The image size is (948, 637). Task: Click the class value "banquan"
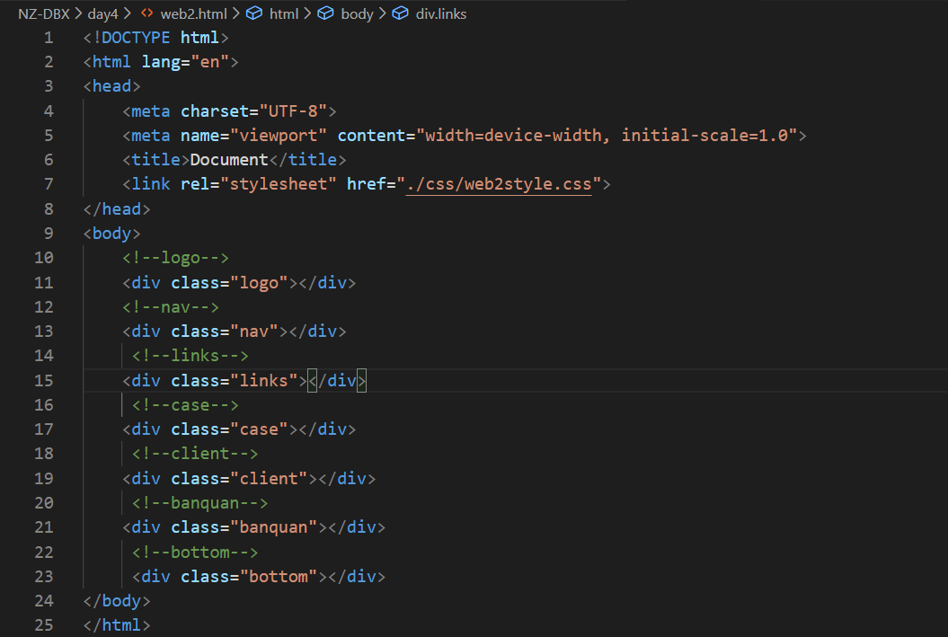[273, 527]
